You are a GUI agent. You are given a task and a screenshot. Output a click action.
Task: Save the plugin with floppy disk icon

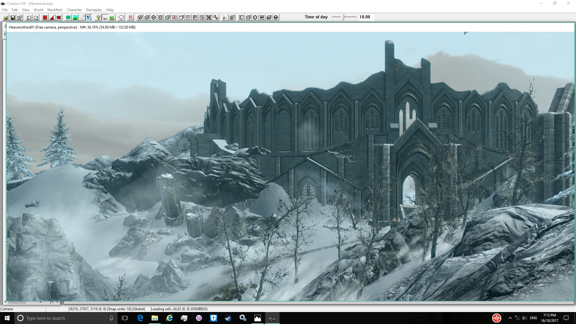[x=13, y=17]
